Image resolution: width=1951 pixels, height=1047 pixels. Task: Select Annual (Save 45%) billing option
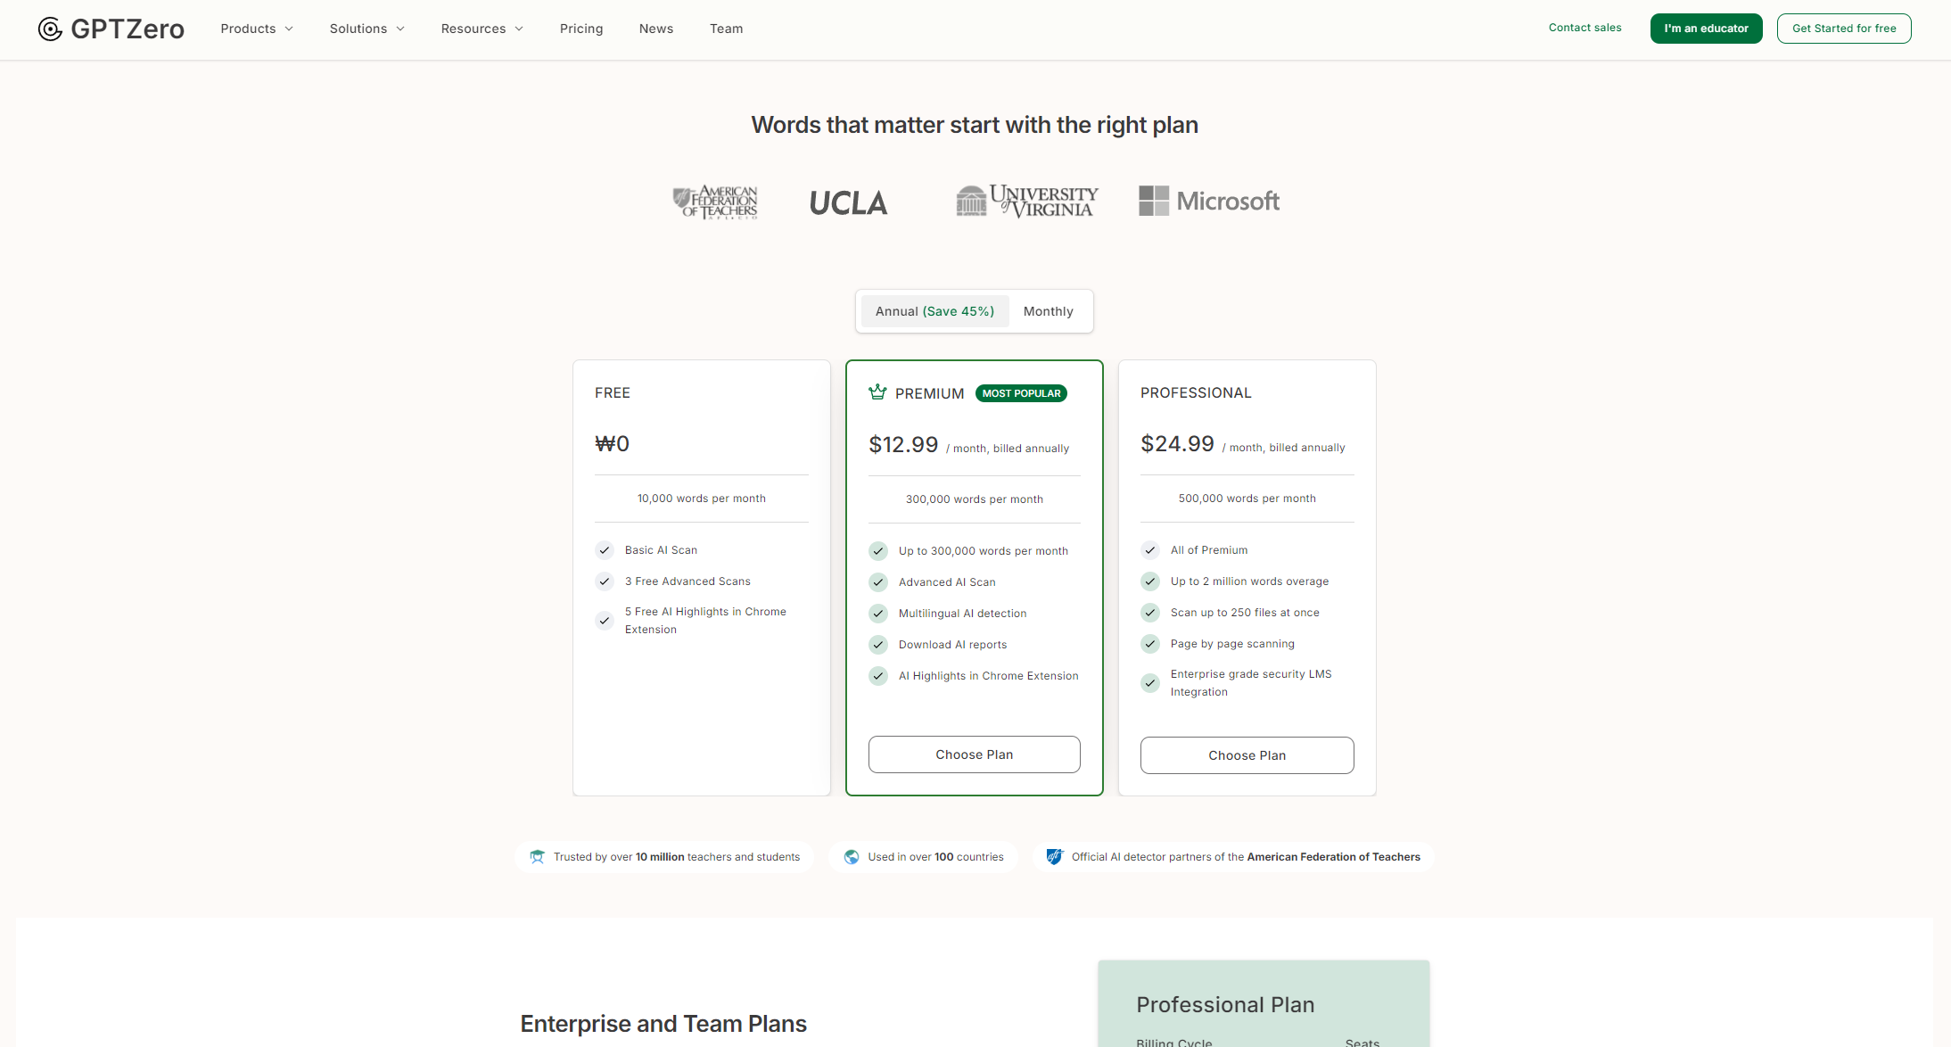(x=934, y=311)
